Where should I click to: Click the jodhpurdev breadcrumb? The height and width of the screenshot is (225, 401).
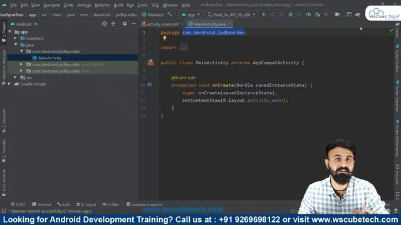126,15
